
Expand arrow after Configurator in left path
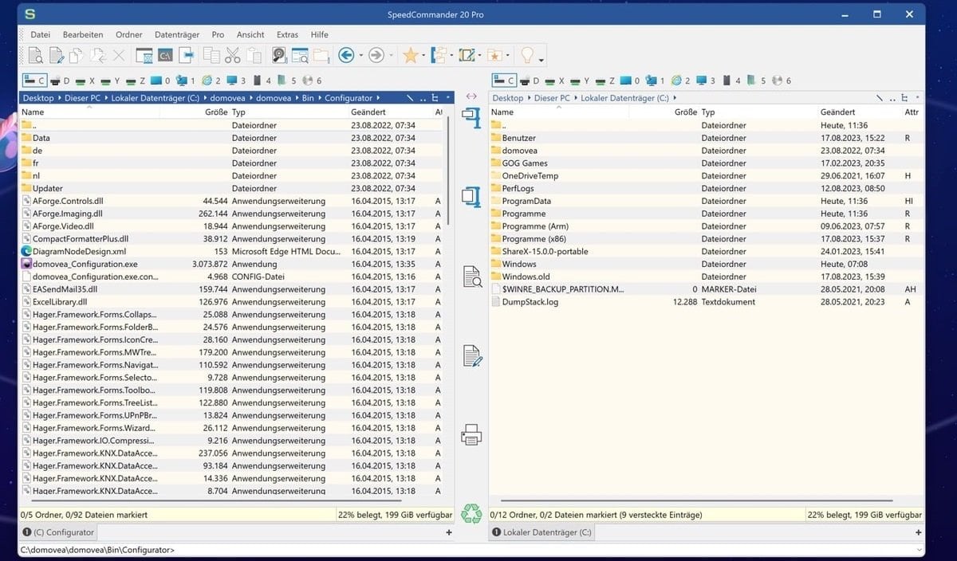tap(377, 98)
